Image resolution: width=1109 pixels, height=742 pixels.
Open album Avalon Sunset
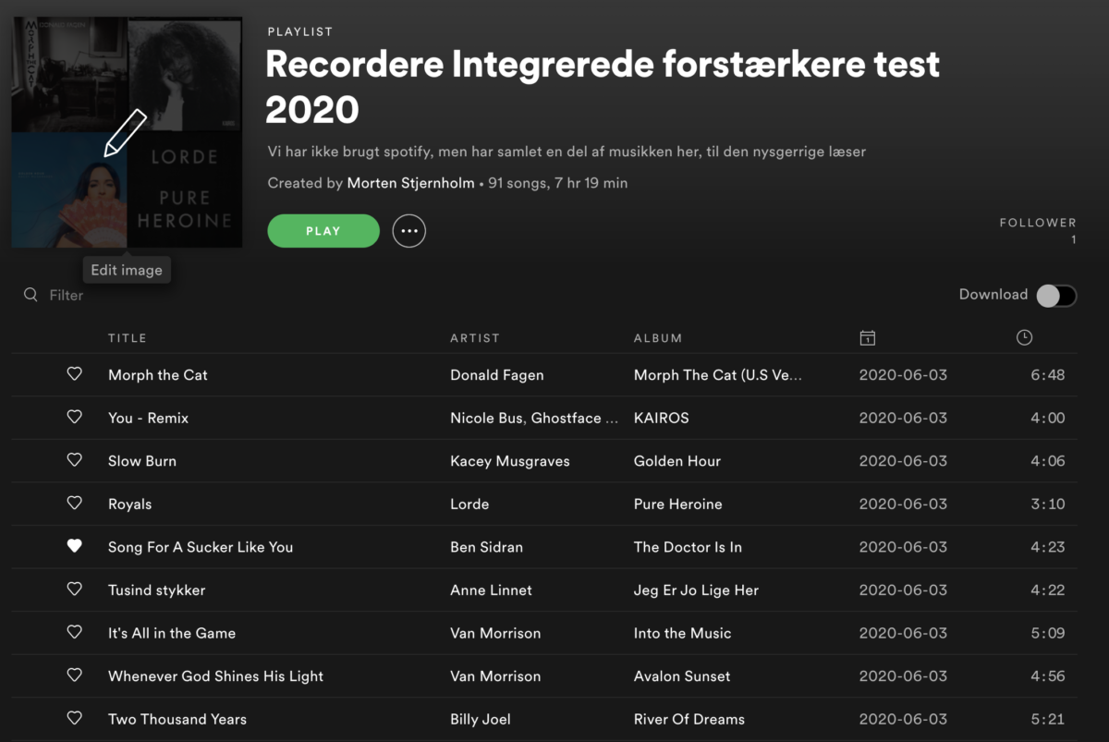[x=682, y=675]
